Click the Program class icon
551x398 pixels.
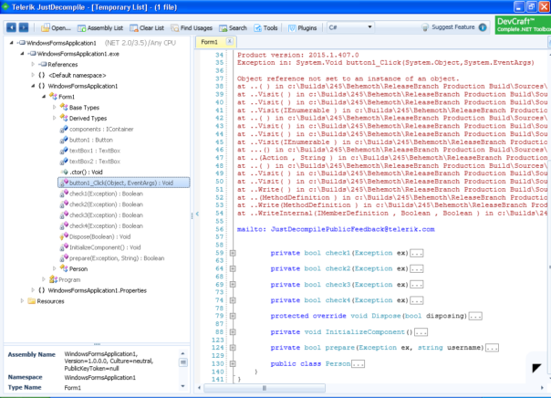point(54,279)
